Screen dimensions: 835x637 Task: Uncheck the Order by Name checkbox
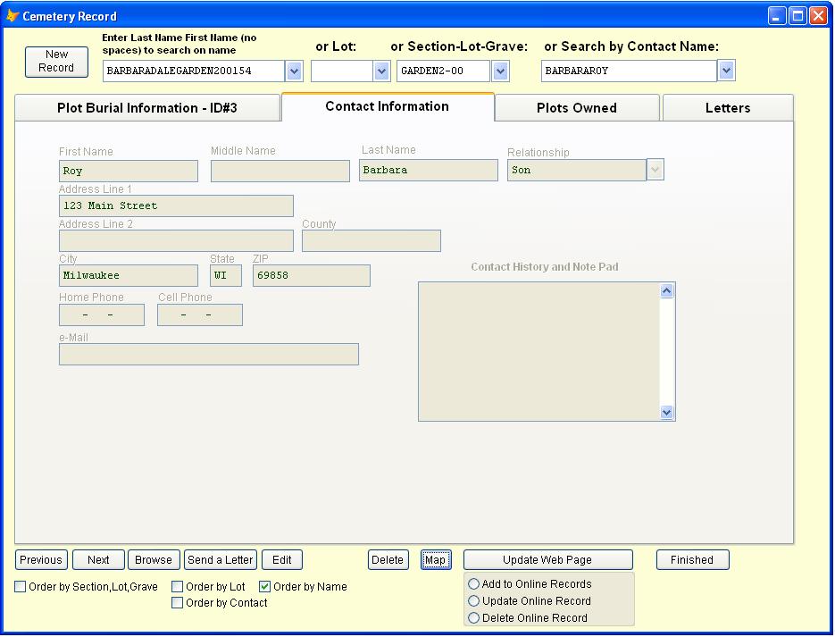tap(264, 586)
